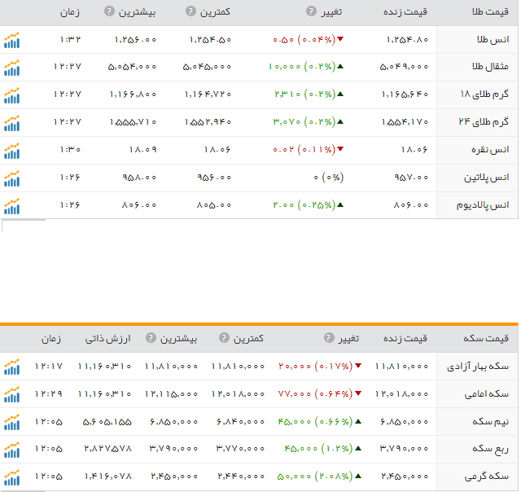Image resolution: width=521 pixels, height=492 pixels.
Task: Click the انس پلاتین row label
Action: [487, 178]
